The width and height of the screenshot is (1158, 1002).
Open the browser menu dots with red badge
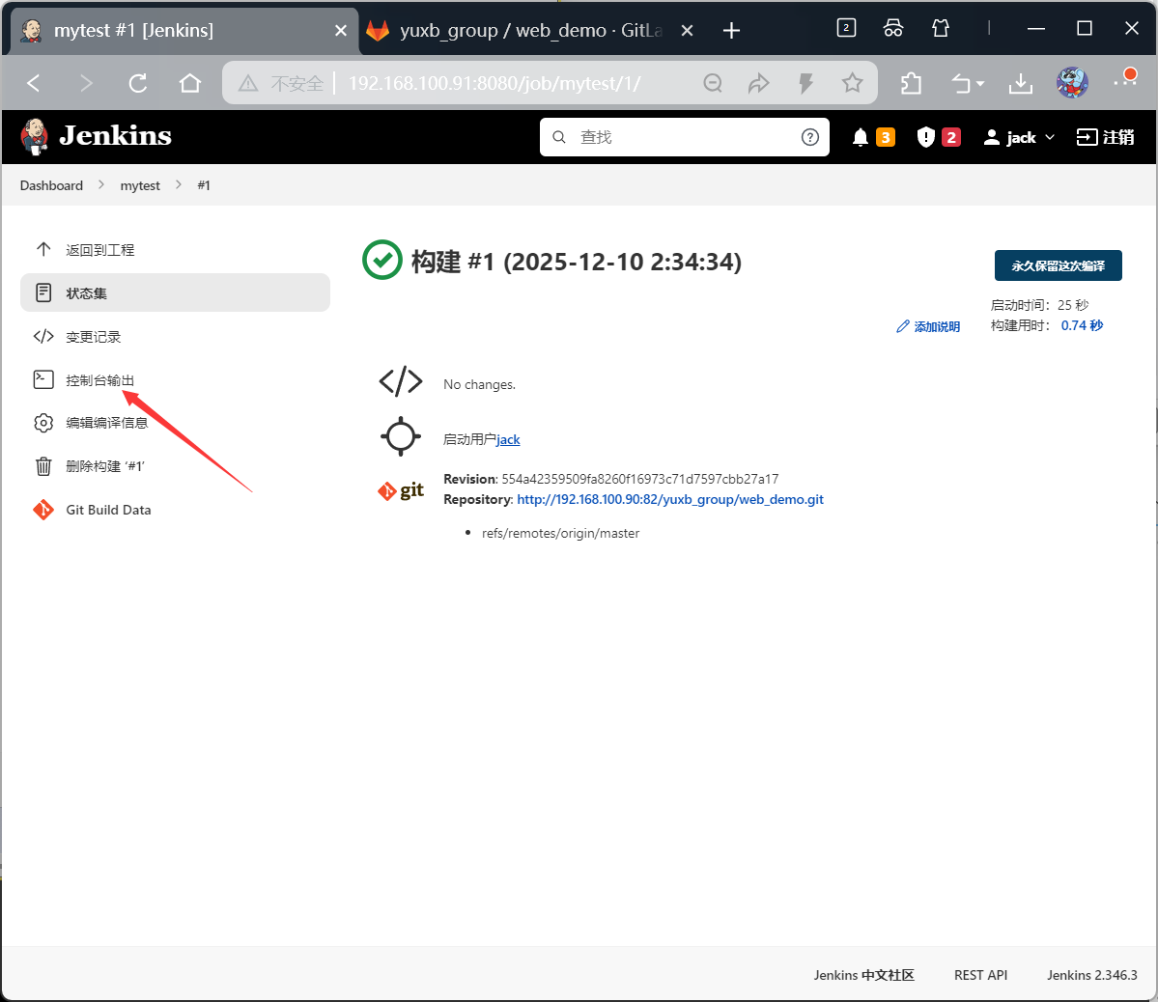pos(1125,81)
